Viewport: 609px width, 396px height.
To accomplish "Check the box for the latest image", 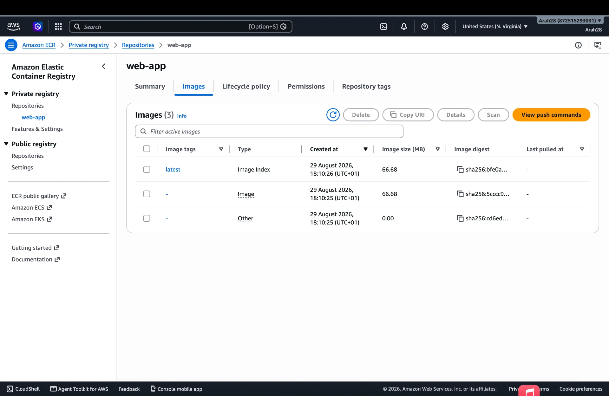I will click(147, 170).
